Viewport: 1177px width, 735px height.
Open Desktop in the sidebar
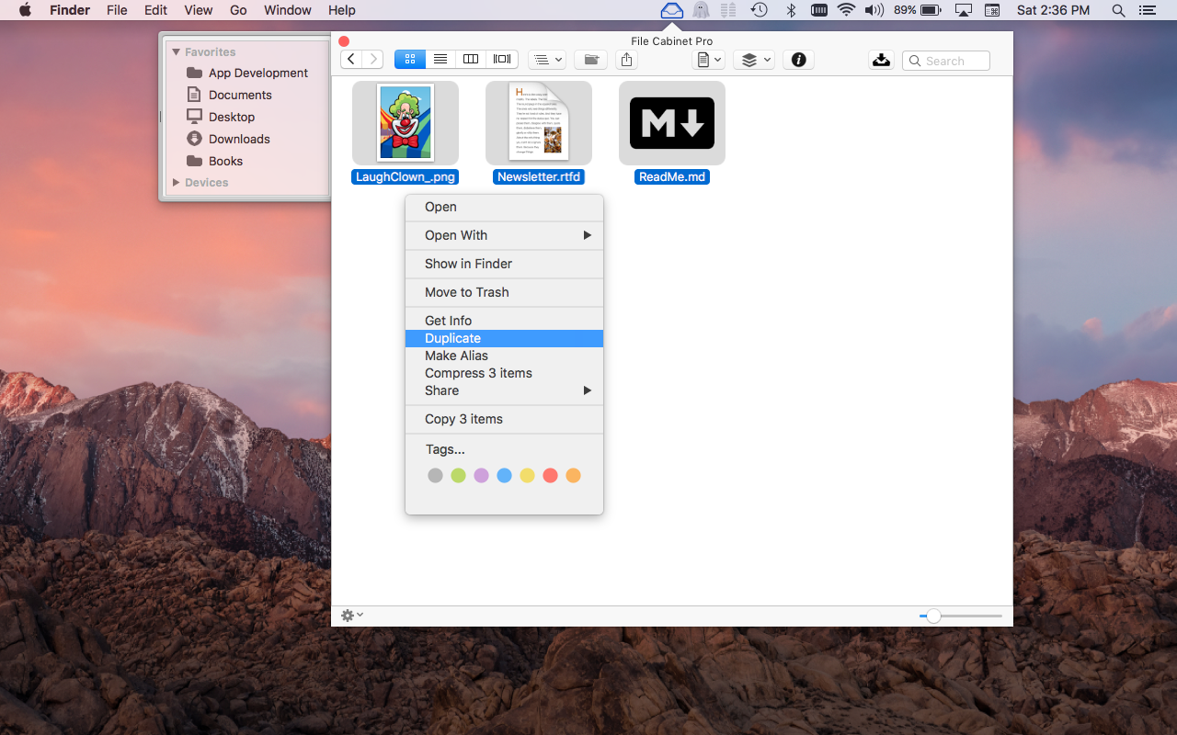221,117
